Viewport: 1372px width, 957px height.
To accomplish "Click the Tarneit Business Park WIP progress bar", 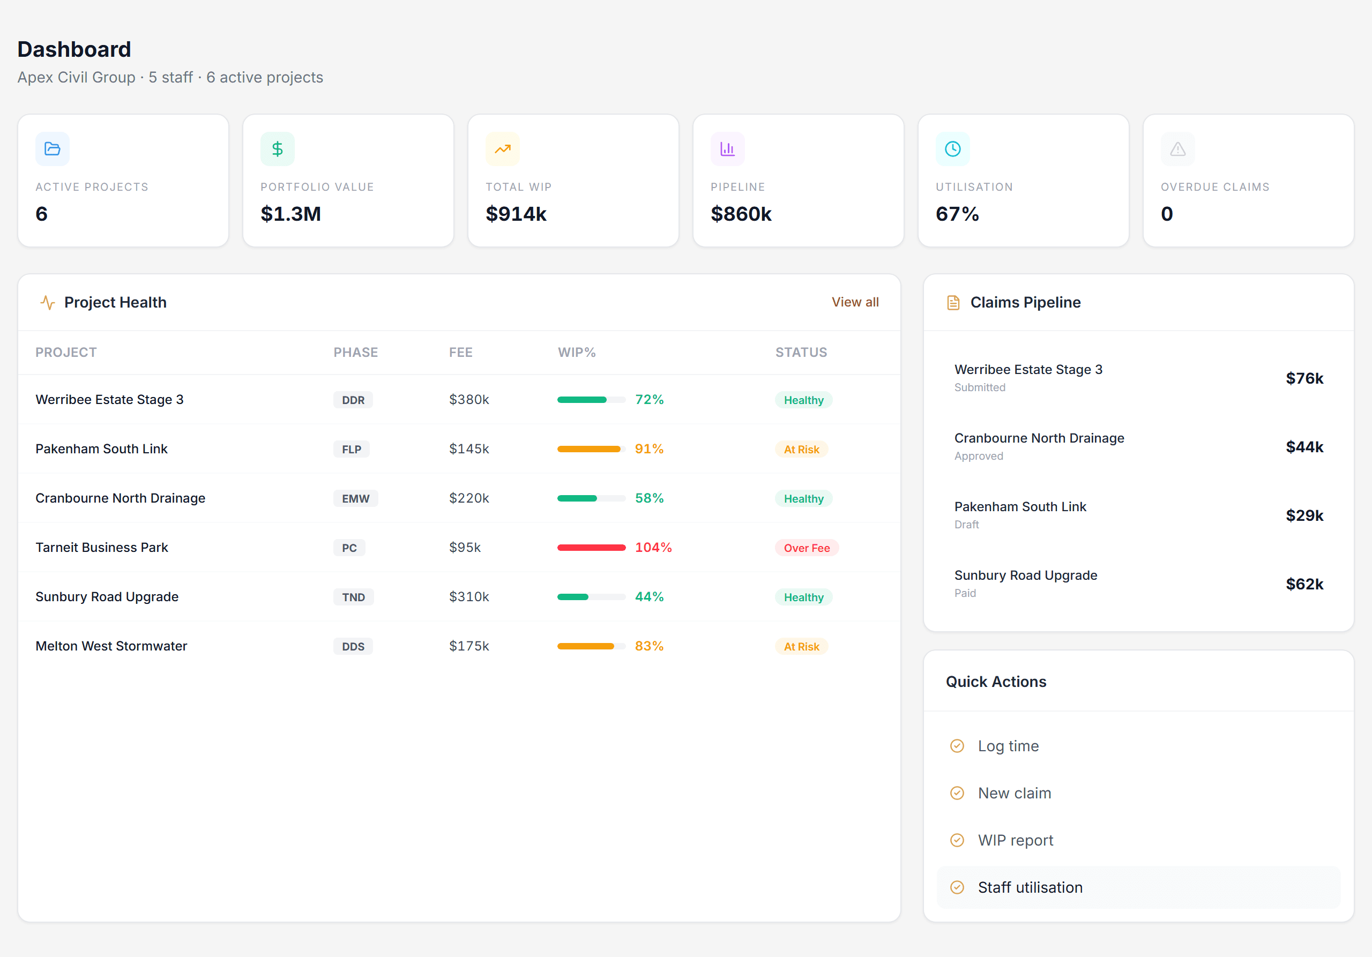I will [x=591, y=548].
